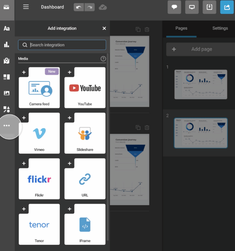Image resolution: width=235 pixels, height=251 pixels.
Task: Switch to the Settings tab
Action: click(x=220, y=28)
